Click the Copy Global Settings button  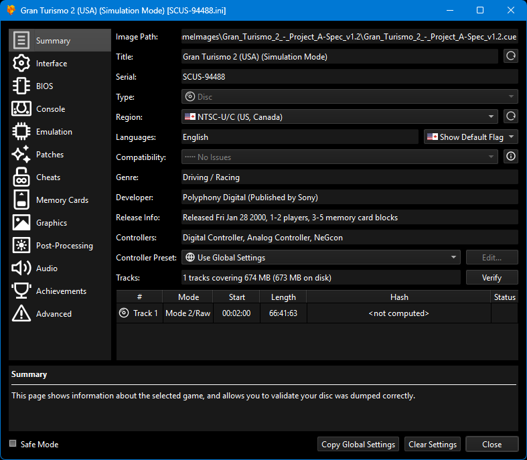pos(358,445)
